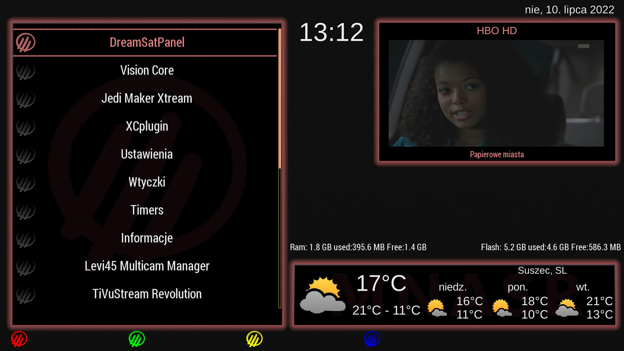The image size is (624, 351).
Task: Click the icon beside Timers
Action: [25, 211]
